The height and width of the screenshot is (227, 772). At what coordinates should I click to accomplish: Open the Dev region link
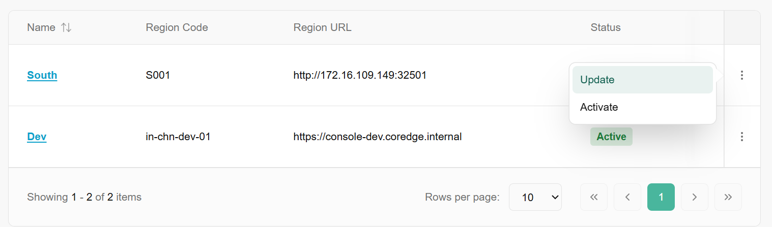[37, 137]
